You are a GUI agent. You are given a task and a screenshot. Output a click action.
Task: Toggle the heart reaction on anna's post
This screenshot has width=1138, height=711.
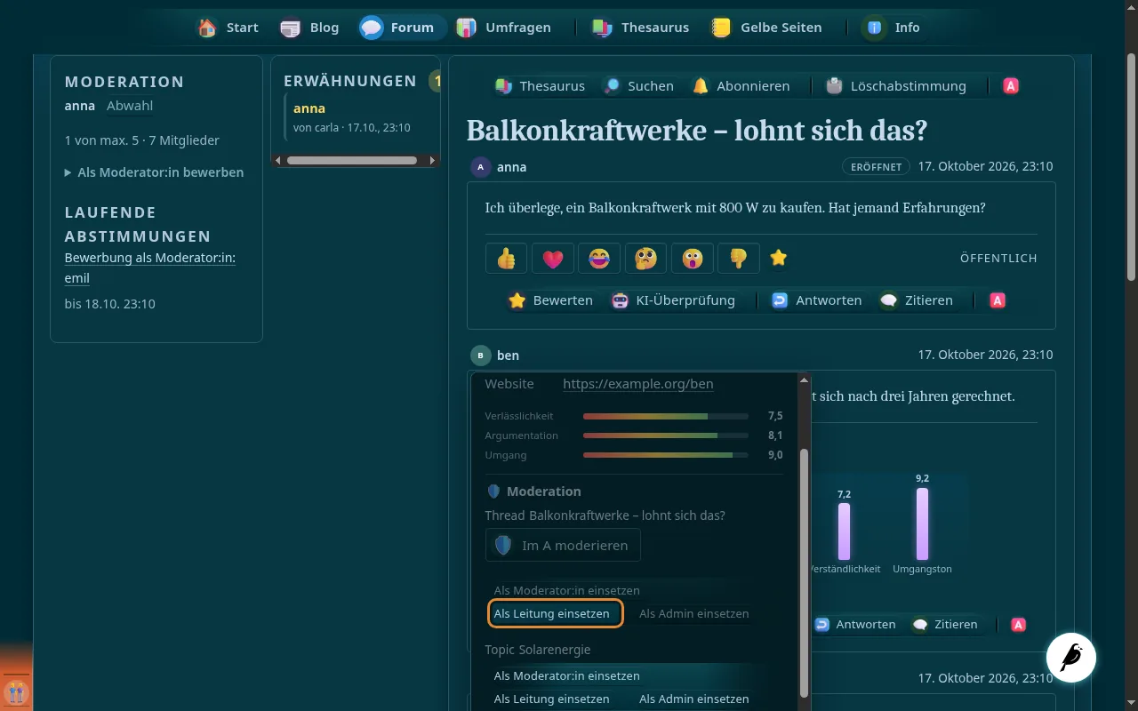point(553,258)
